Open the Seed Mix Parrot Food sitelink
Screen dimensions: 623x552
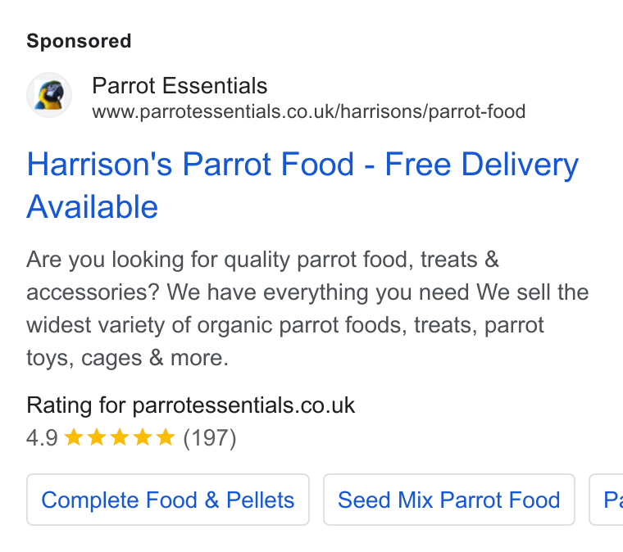pos(449,500)
